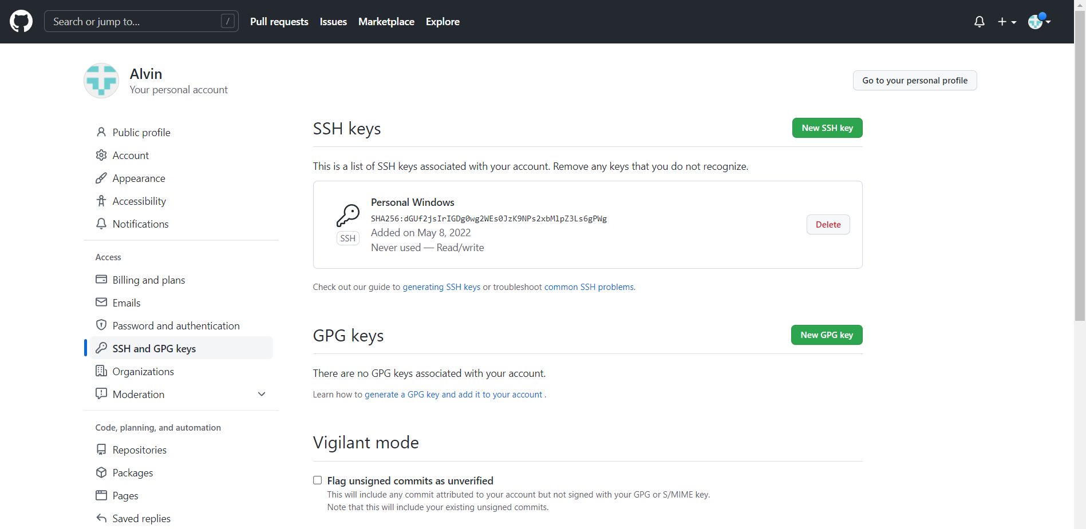Go to Pull requests in navbar
The height and width of the screenshot is (529, 1086).
click(x=279, y=22)
